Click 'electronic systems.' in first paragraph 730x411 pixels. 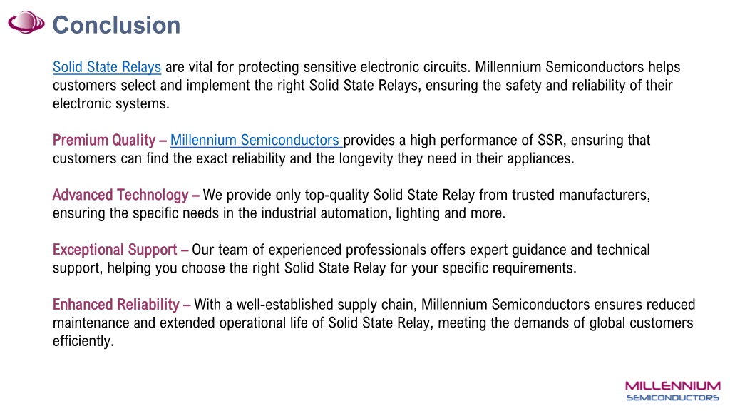[110, 103]
